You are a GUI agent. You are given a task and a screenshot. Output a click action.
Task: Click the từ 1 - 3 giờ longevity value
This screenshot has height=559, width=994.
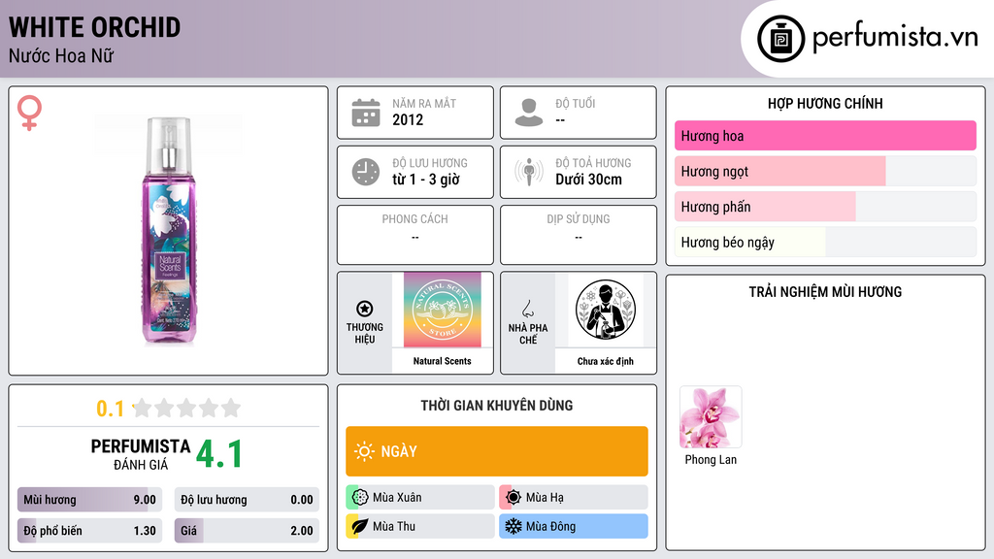pyautogui.click(x=425, y=180)
